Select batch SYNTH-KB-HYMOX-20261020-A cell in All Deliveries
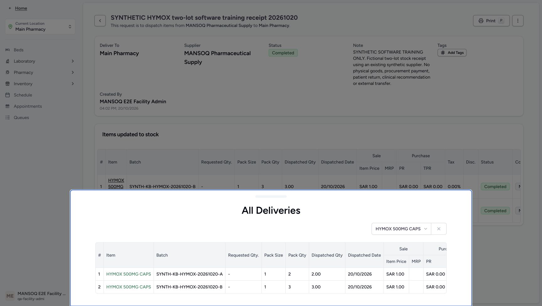This screenshot has height=306, width=542. [x=189, y=274]
